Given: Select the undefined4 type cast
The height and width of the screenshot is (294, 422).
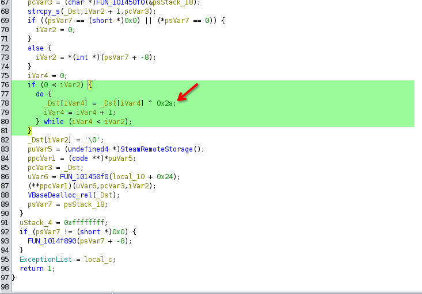Looking at the screenshot, I should [88, 149].
